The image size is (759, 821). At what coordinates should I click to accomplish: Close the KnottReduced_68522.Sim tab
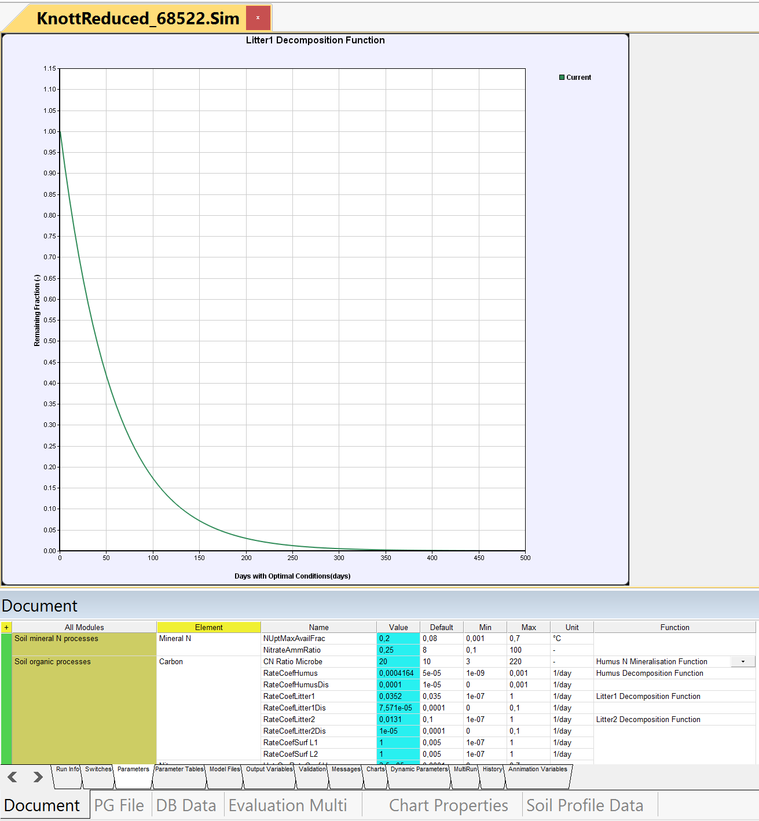258,18
